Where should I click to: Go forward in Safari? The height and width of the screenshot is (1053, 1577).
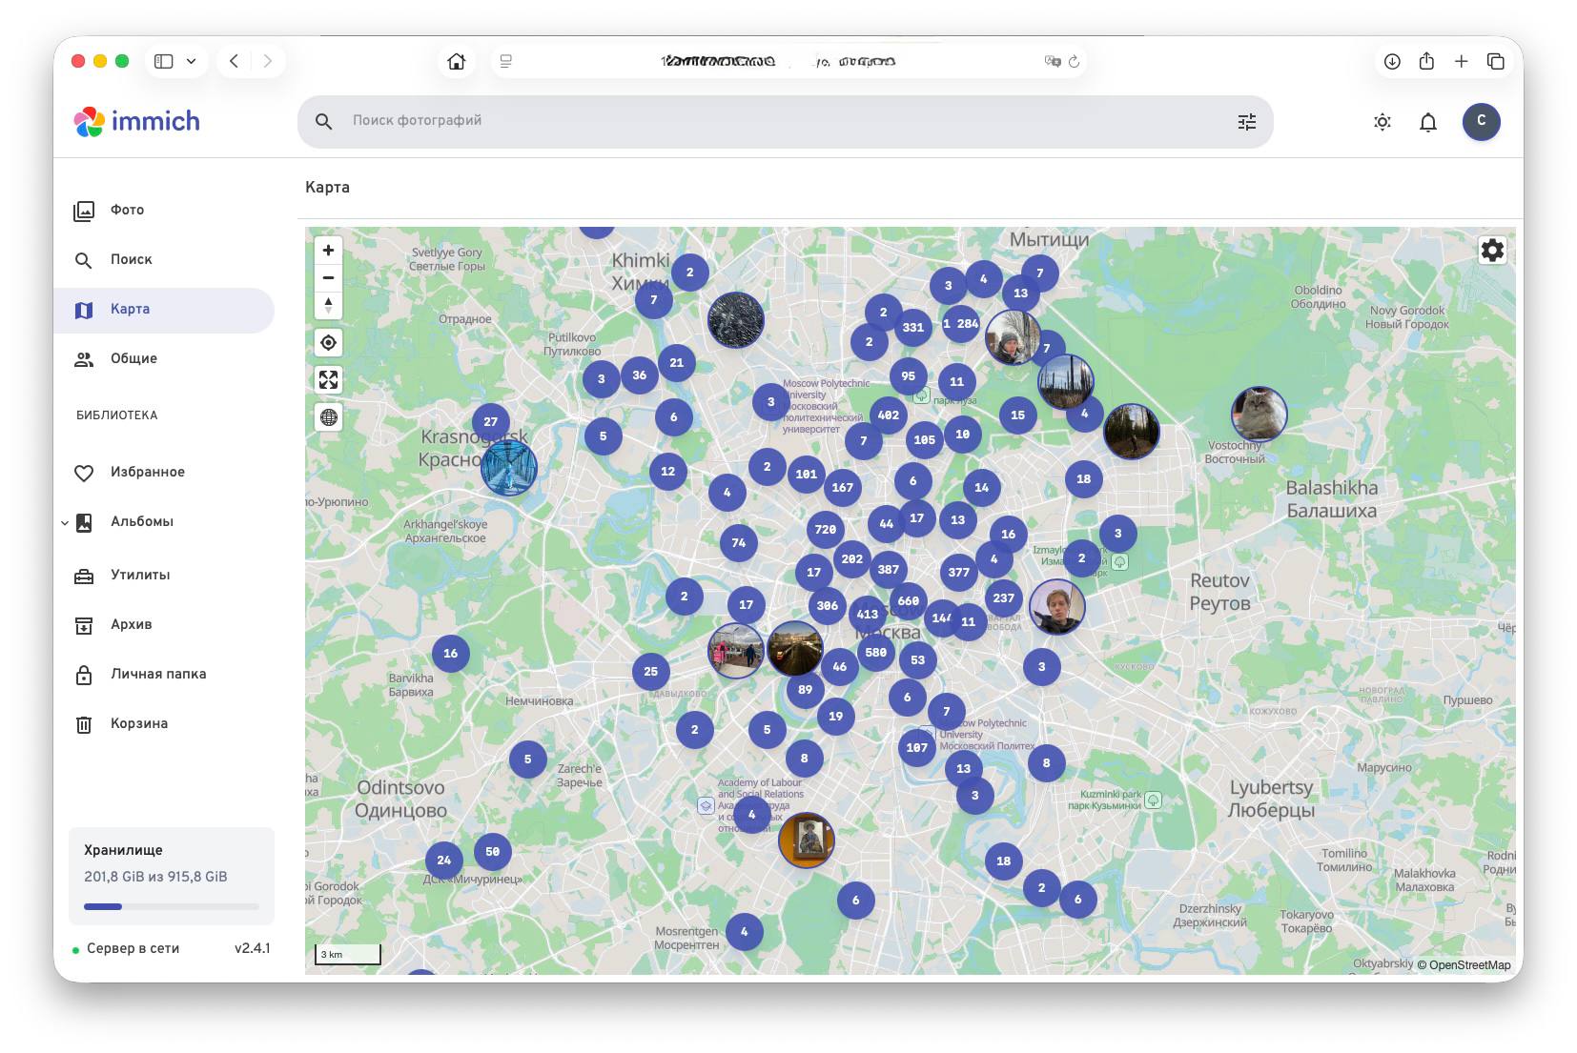point(268,62)
